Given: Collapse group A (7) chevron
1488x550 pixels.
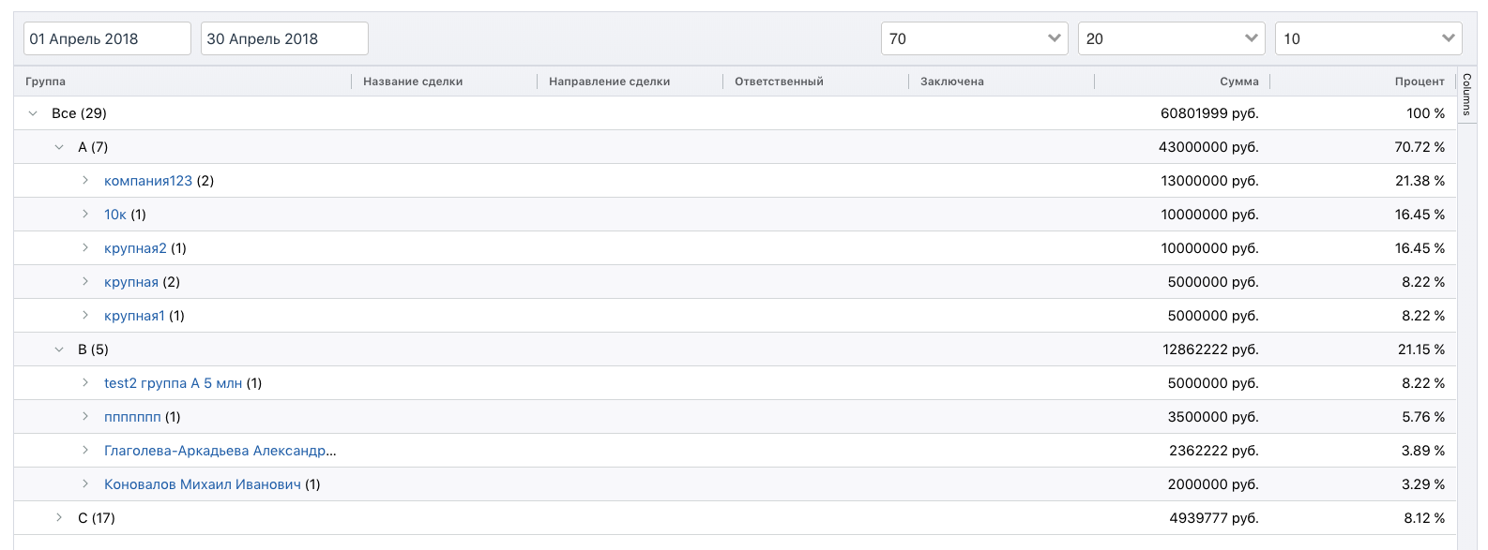Looking at the screenshot, I should [x=59, y=147].
